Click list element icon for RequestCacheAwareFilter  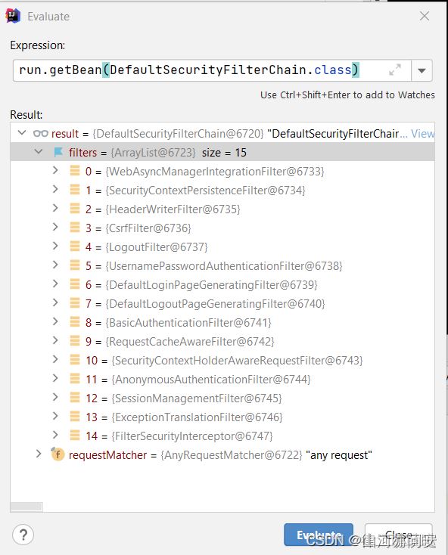[75, 341]
